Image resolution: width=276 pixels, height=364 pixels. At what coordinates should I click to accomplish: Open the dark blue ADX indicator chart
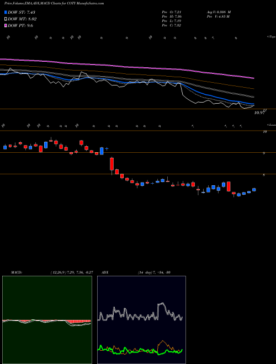coord(141,320)
